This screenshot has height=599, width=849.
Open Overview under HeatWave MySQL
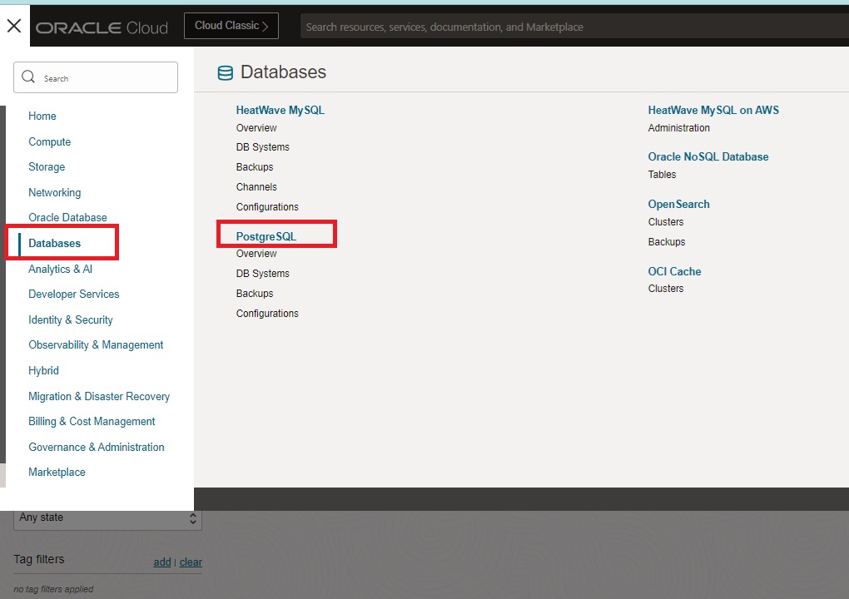pos(256,127)
